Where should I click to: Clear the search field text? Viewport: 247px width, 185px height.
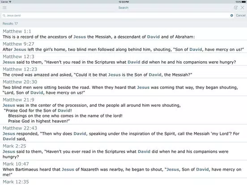(232, 15)
